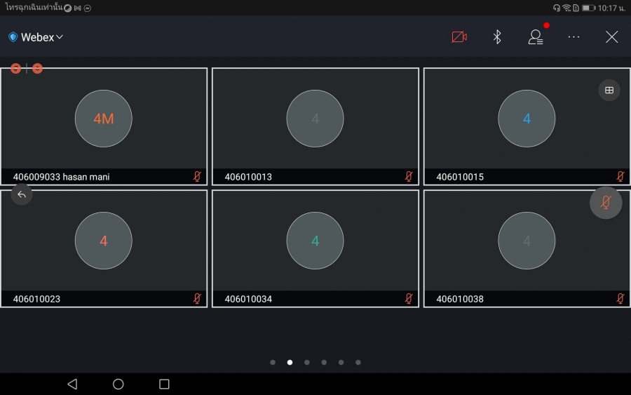631x395 pixels.
Task: Switch grid layout view icon
Action: click(x=609, y=90)
